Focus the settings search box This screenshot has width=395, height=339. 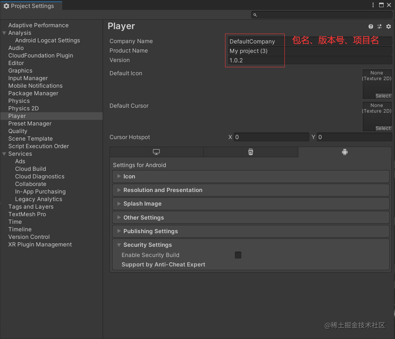coord(322,15)
